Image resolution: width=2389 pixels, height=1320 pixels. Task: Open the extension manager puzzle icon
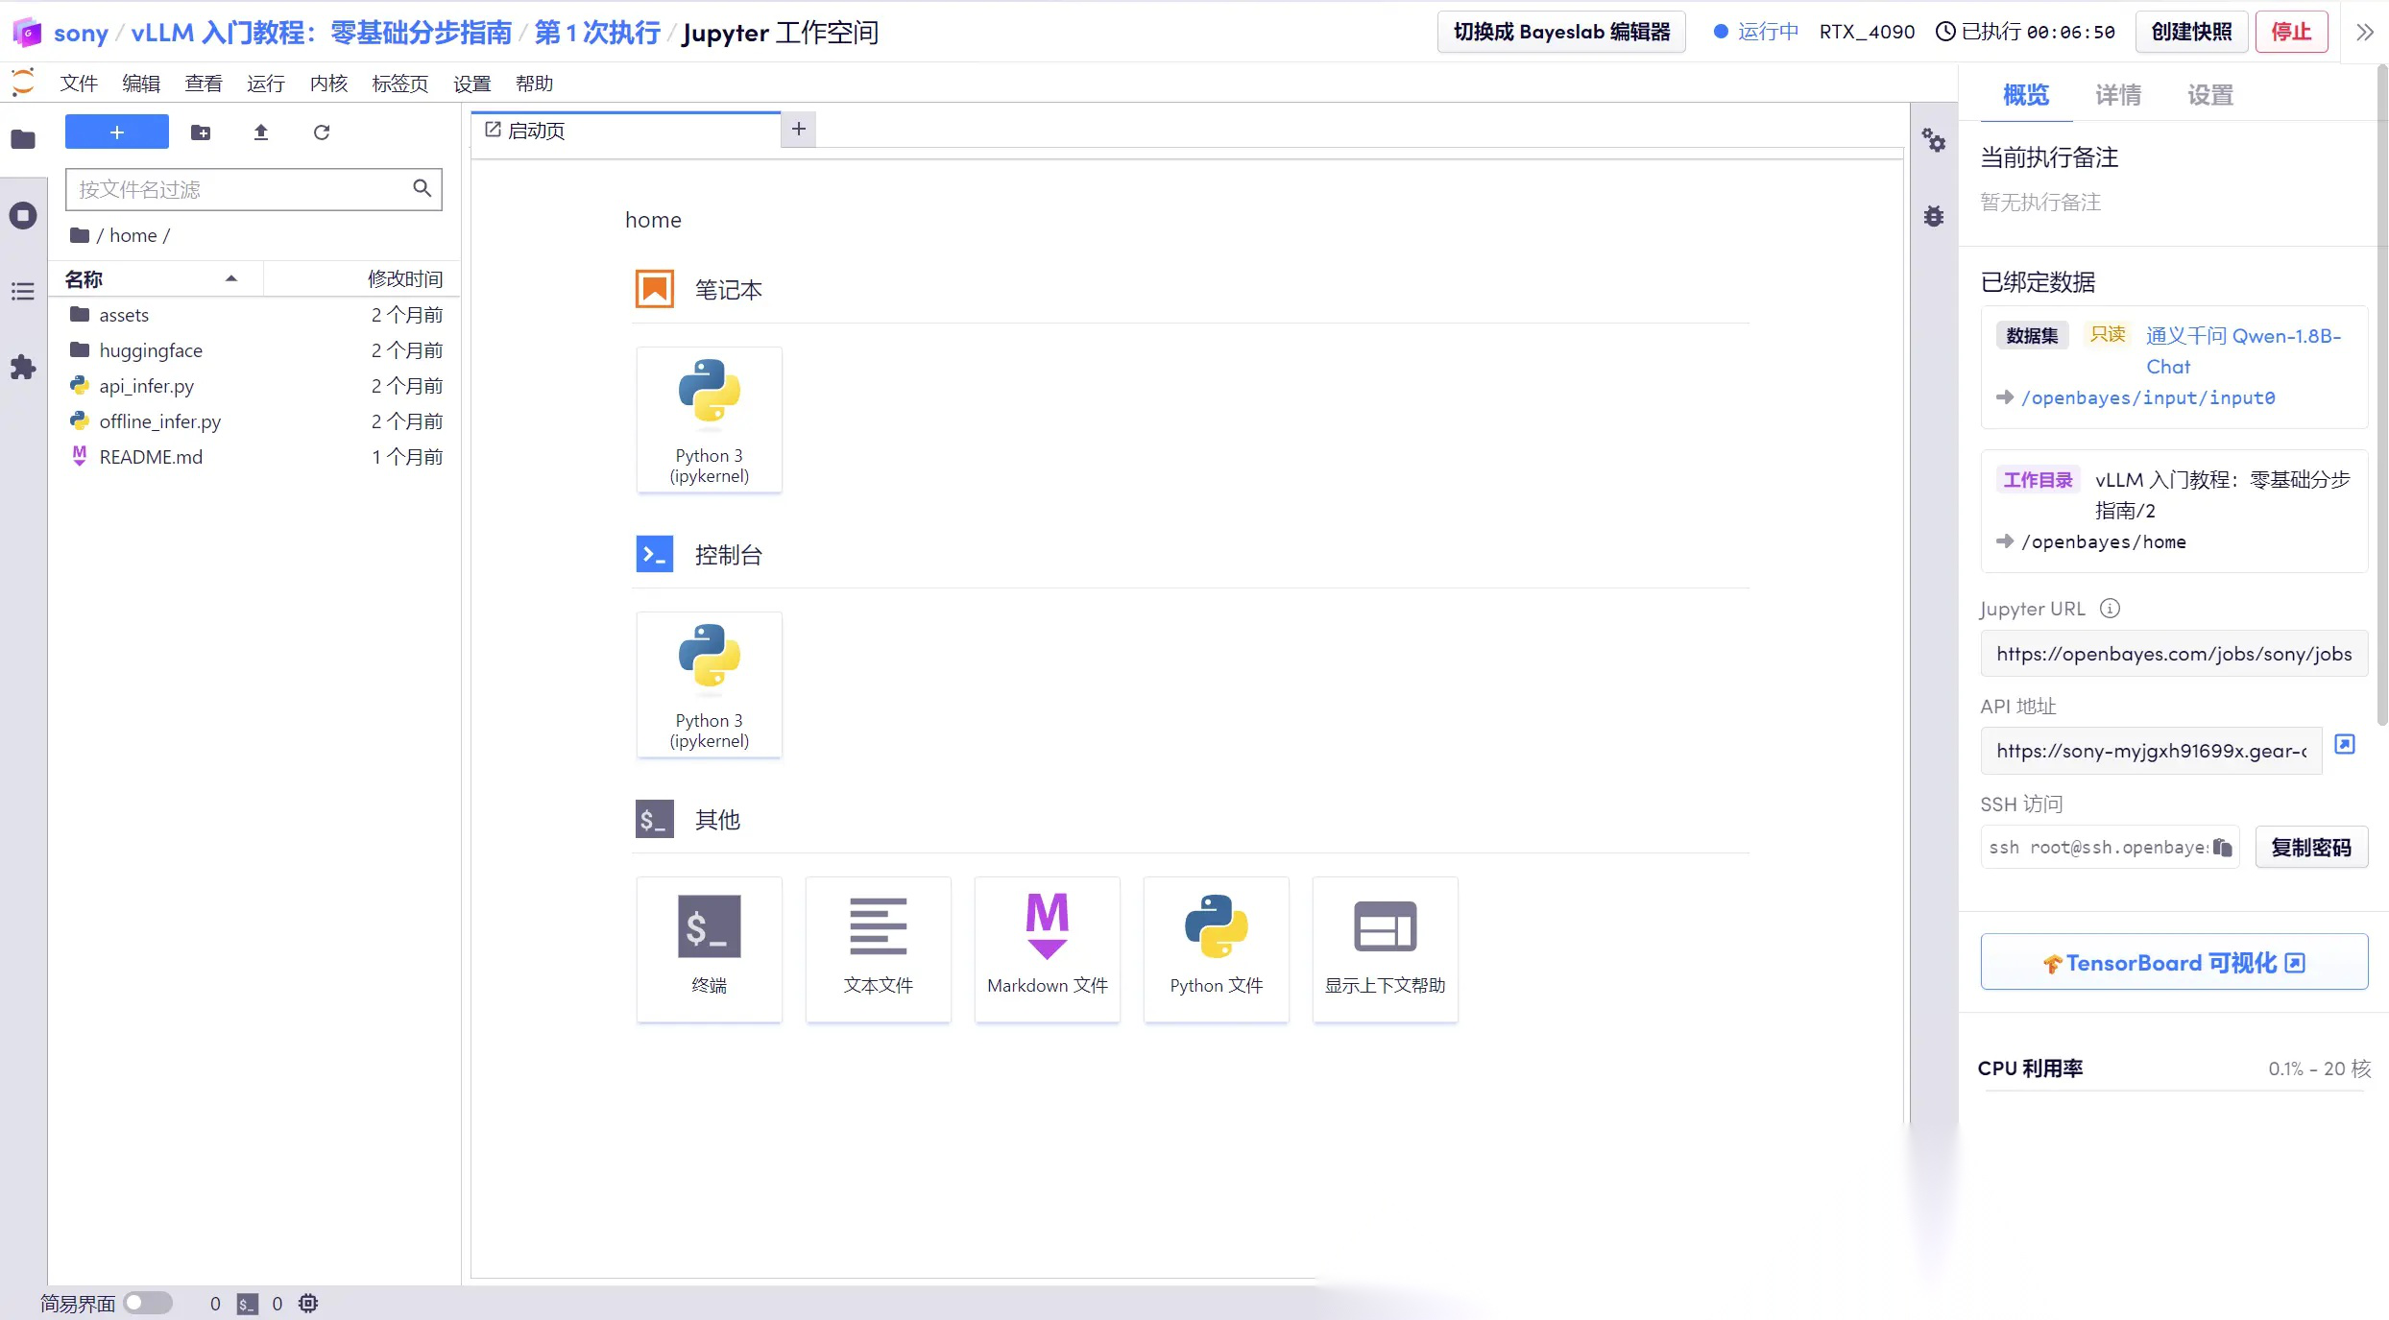click(x=23, y=367)
